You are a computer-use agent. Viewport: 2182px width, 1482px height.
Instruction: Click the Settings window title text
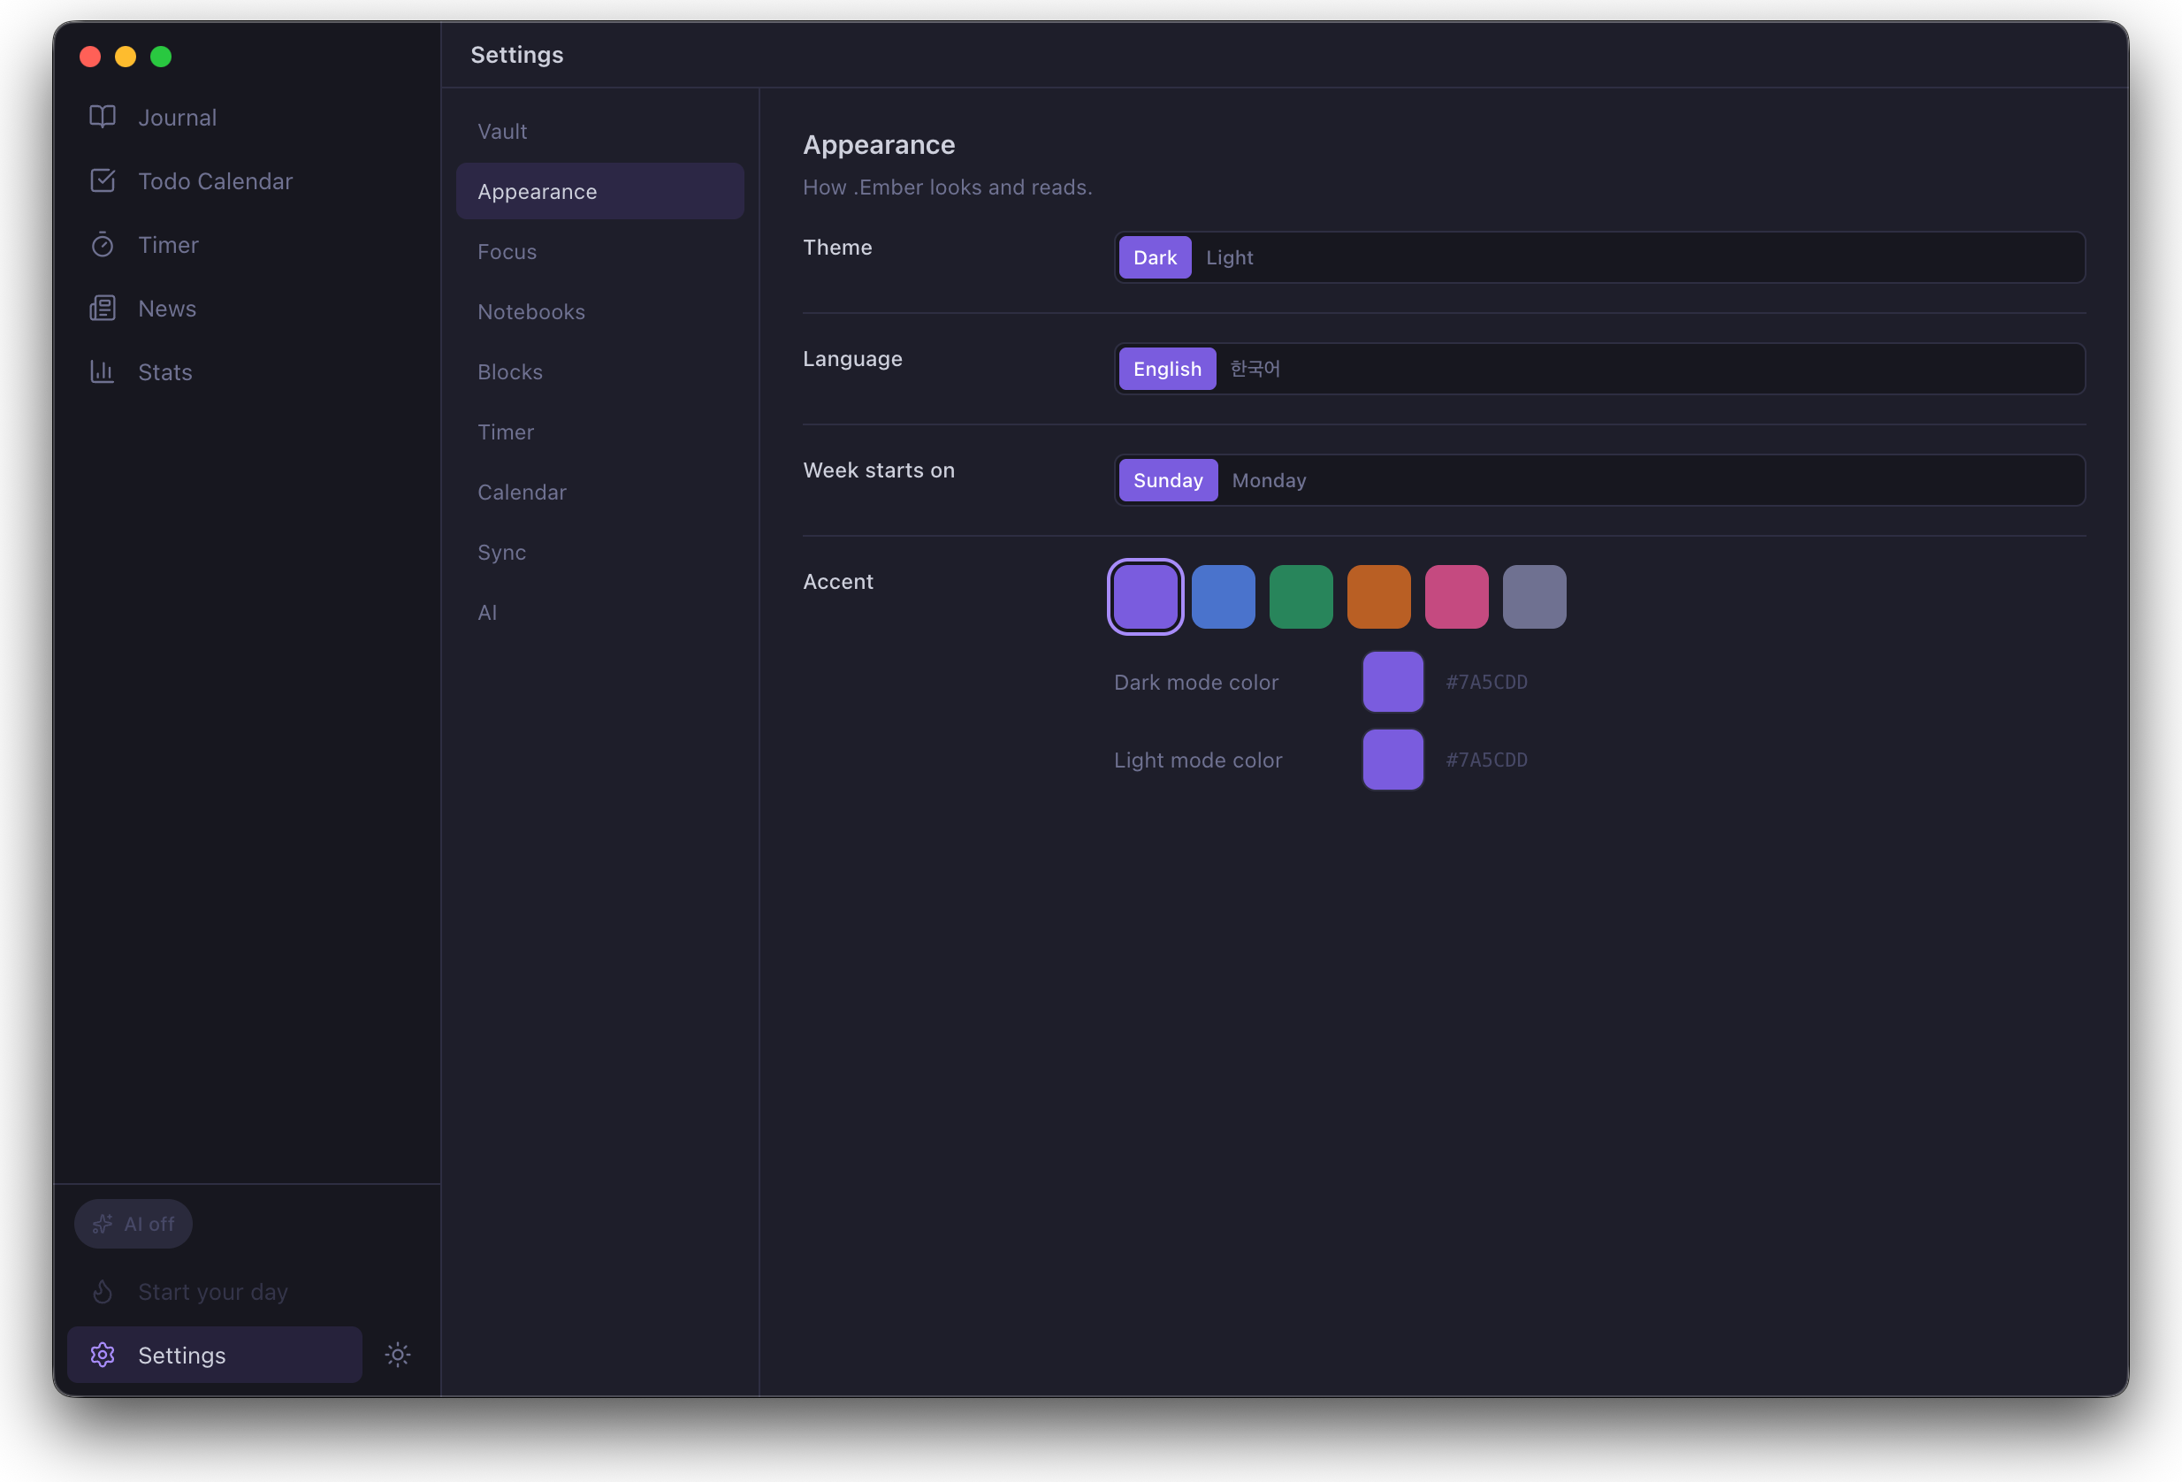click(517, 55)
